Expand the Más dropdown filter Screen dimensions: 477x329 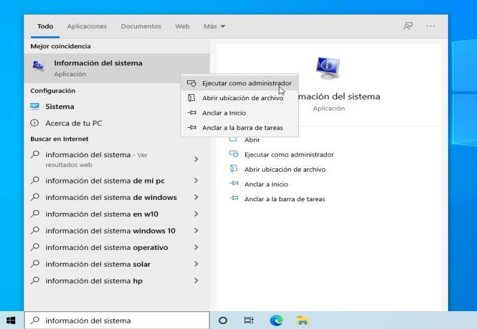(x=214, y=26)
